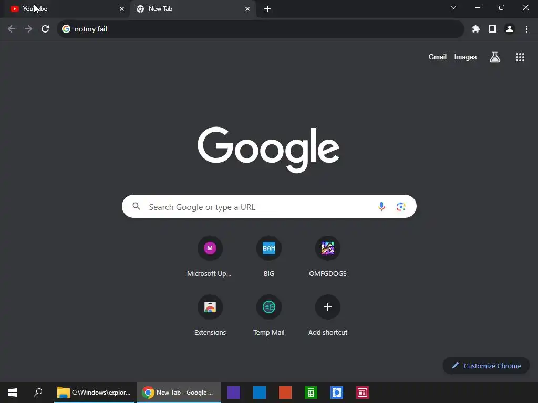Click the Google search box
Viewport: 538px width, 403px height.
point(269,206)
